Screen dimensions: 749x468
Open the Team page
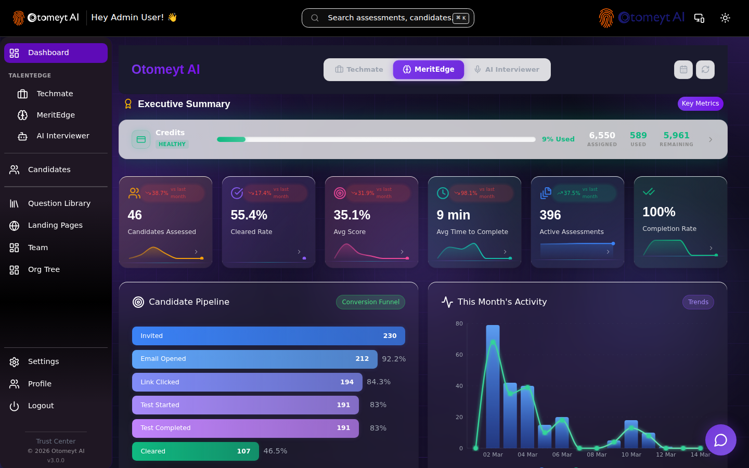coord(56,248)
